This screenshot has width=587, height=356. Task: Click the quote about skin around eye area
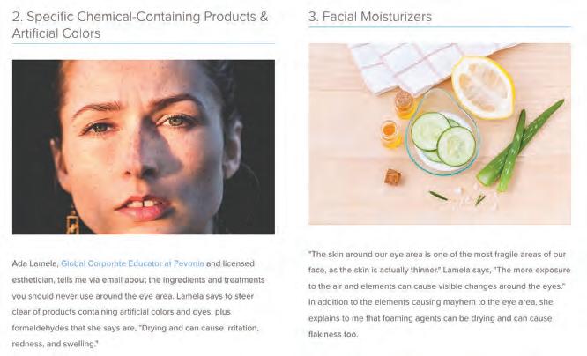[x=439, y=271]
